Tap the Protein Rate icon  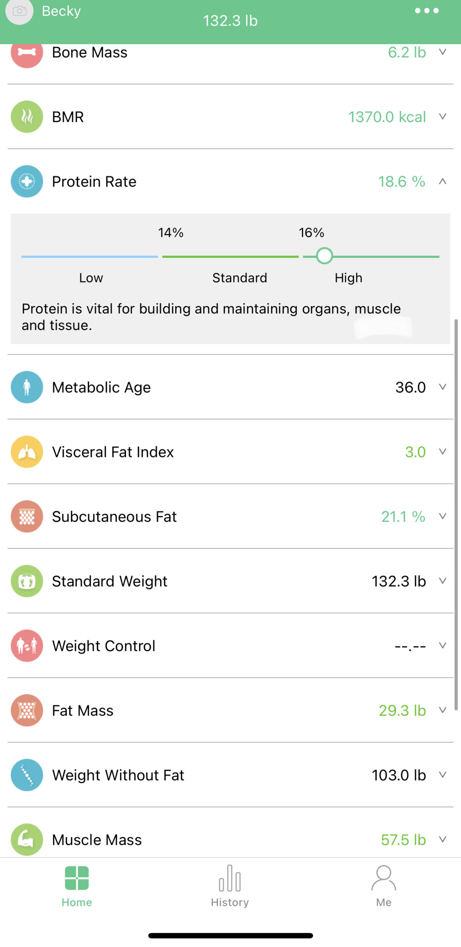27,181
